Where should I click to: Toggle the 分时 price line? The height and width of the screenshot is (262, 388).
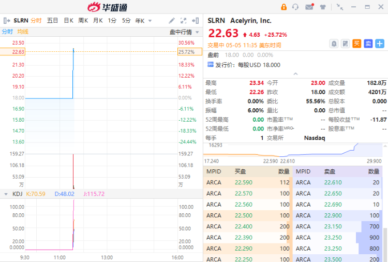click(x=7, y=32)
